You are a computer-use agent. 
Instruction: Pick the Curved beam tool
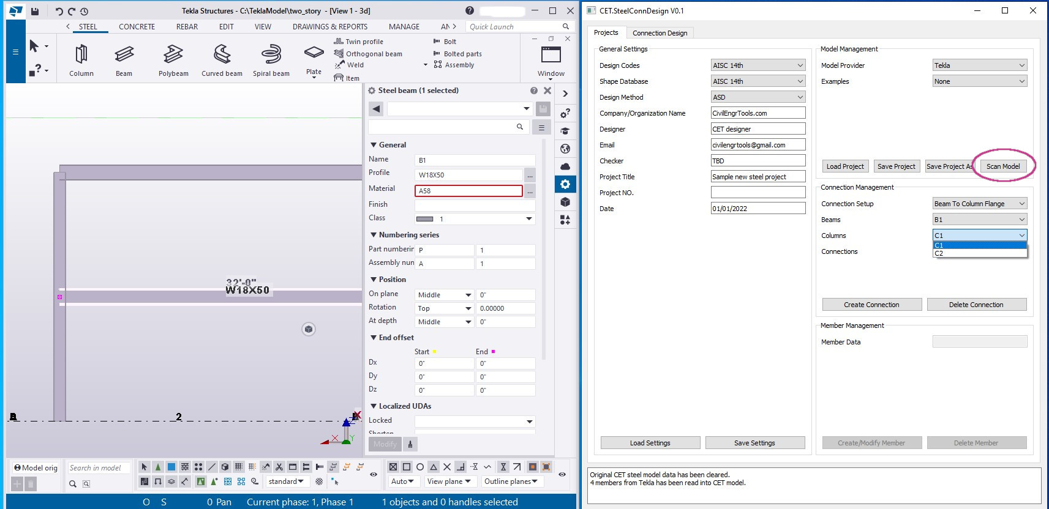click(x=222, y=60)
